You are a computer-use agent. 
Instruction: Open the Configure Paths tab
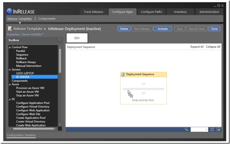tap(151, 12)
